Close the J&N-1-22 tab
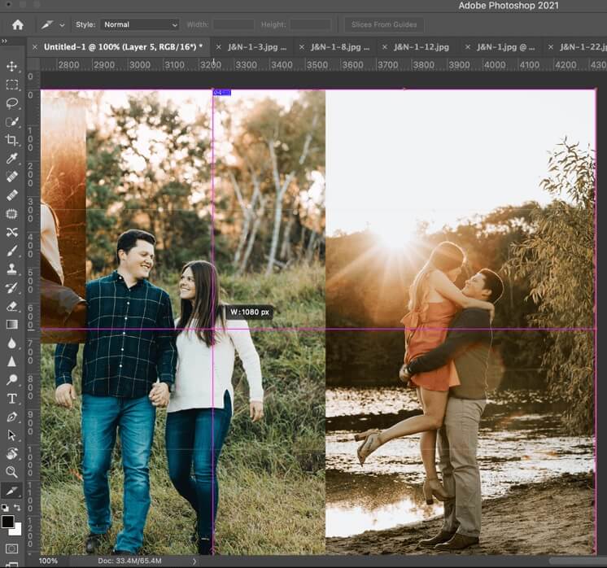Image resolution: width=607 pixels, height=568 pixels. point(551,47)
